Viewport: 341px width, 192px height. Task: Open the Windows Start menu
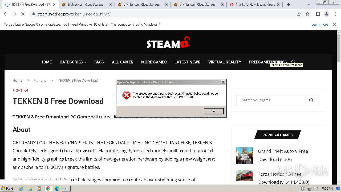click(x=7, y=188)
